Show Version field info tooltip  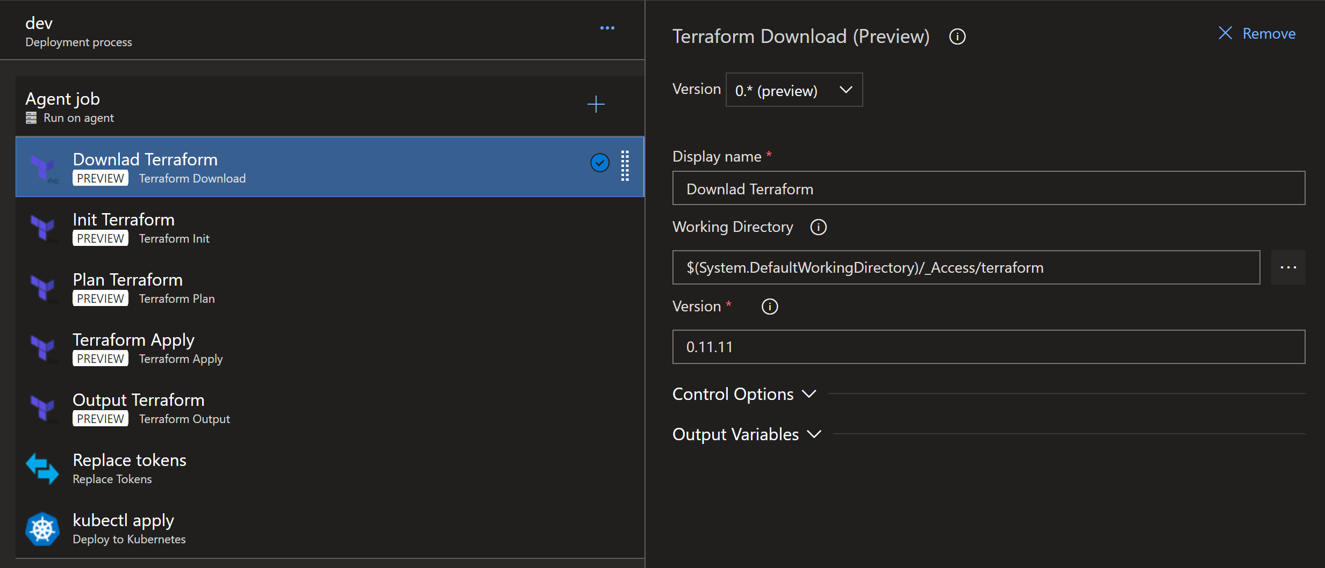pos(770,307)
